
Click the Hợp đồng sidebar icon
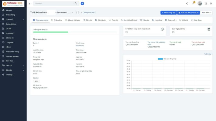pos(3,33)
